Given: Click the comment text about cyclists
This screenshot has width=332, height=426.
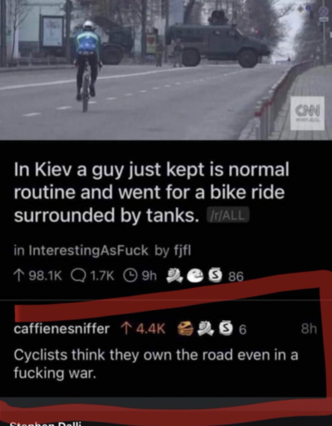Looking at the screenshot, I should tap(156, 364).
